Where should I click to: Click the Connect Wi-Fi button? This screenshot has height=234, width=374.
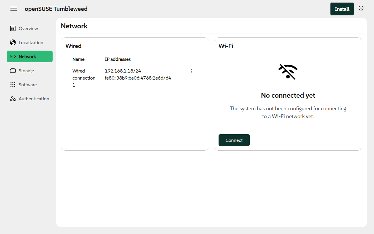pyautogui.click(x=234, y=140)
